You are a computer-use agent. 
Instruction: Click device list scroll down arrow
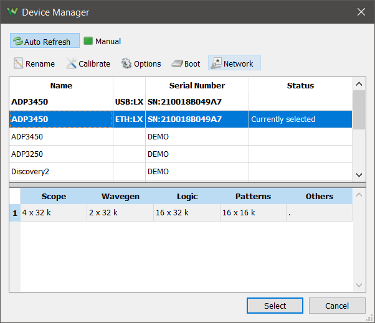(x=359, y=175)
